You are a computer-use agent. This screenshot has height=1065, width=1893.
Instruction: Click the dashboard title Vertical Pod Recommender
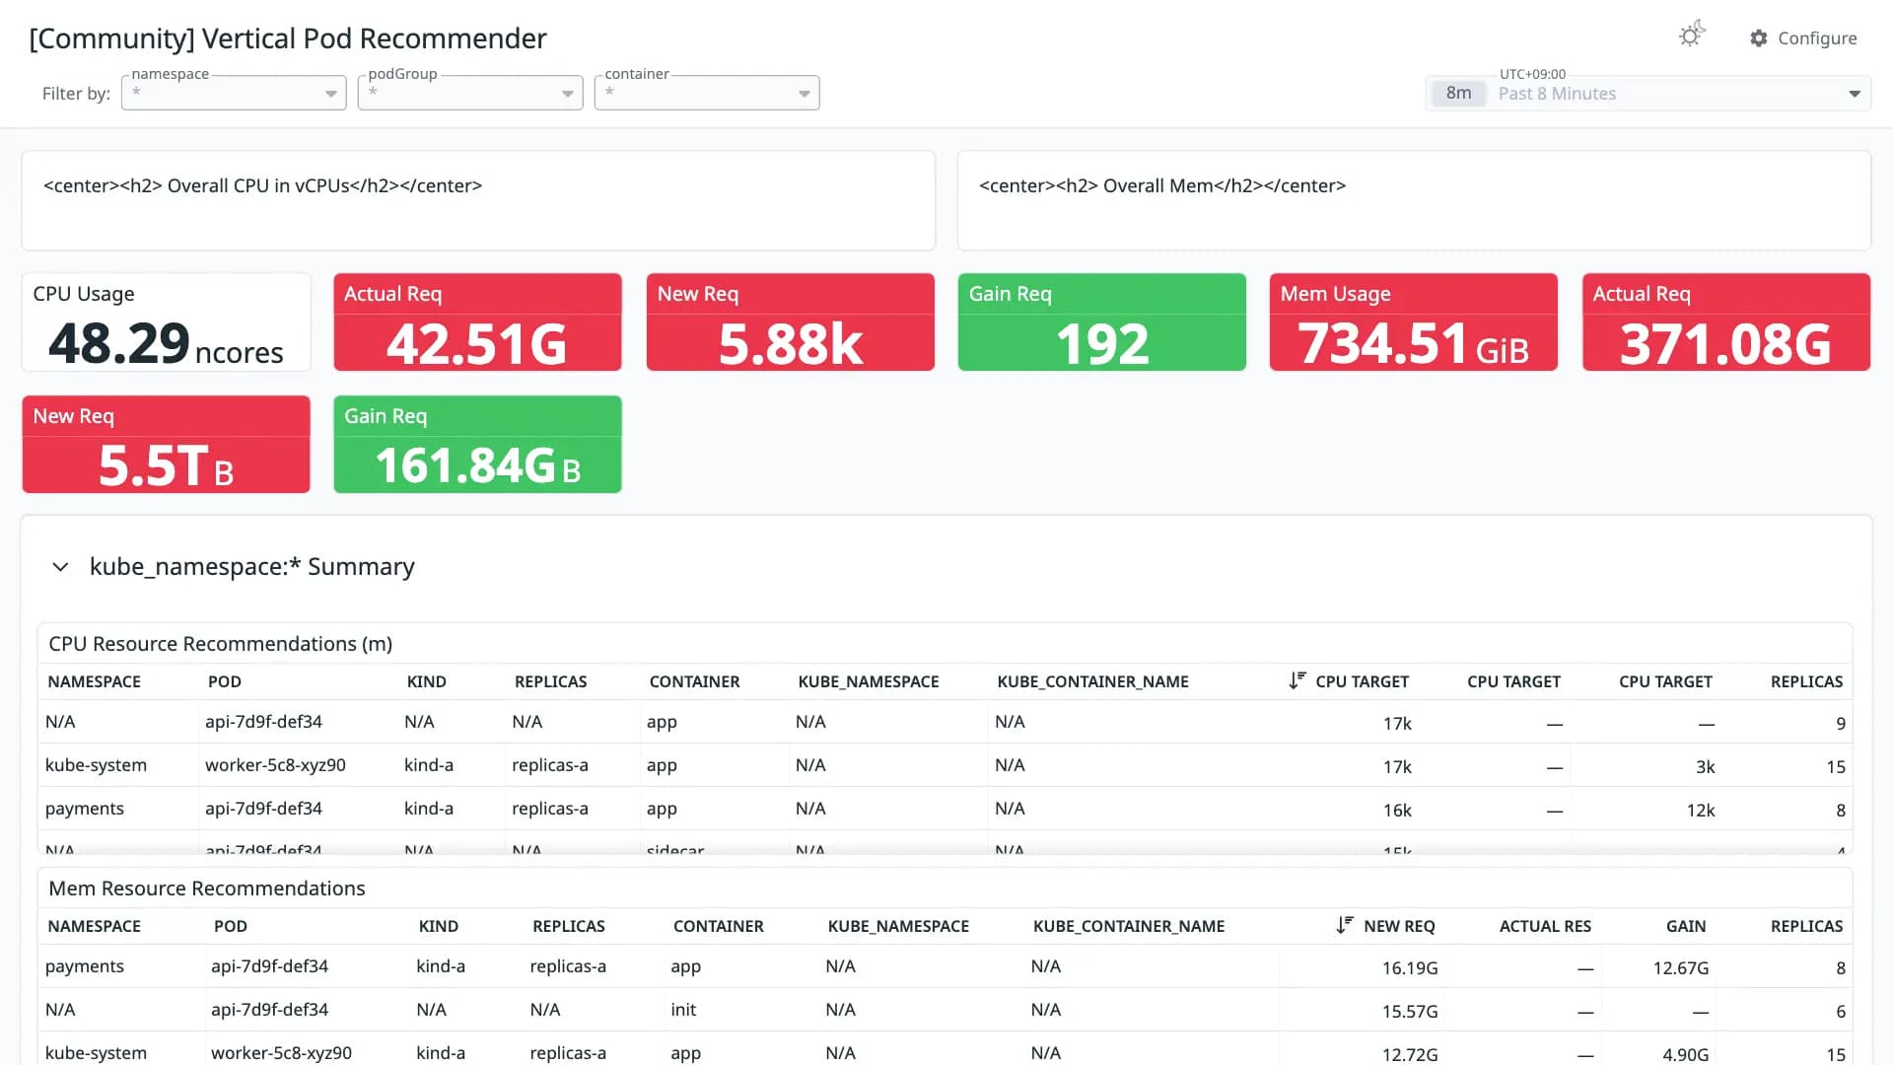tap(288, 38)
